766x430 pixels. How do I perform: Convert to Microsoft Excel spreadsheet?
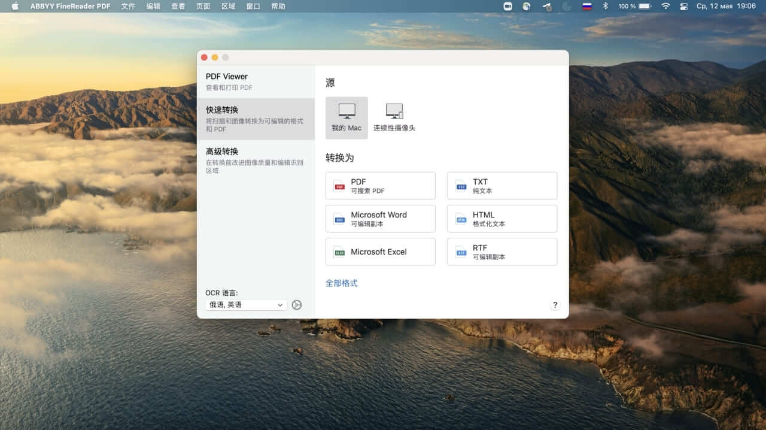pyautogui.click(x=381, y=252)
